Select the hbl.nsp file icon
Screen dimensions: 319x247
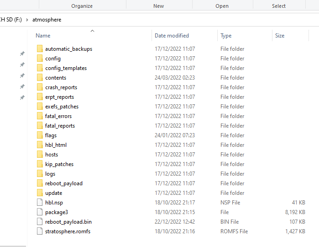[40, 202]
